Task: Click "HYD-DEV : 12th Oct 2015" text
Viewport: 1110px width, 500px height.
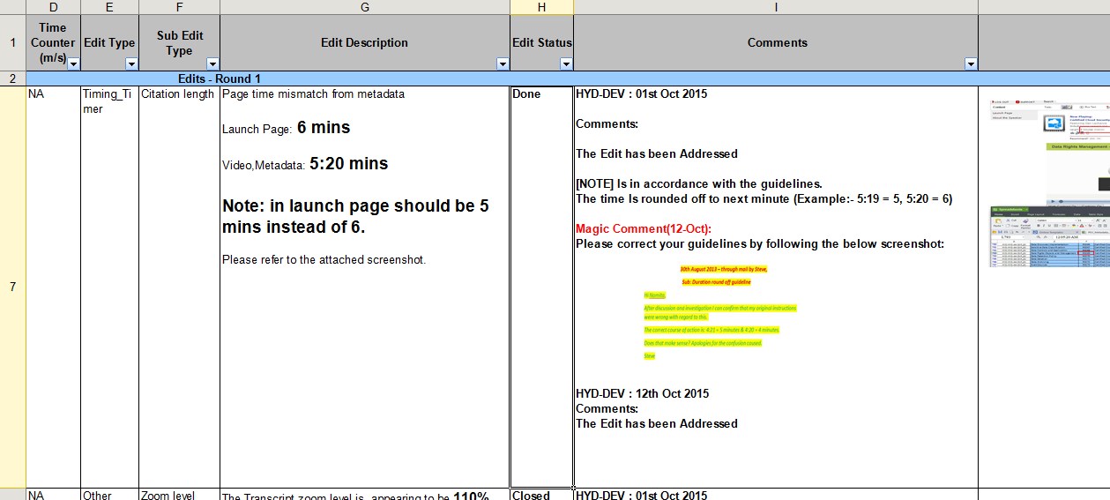Action: [642, 393]
